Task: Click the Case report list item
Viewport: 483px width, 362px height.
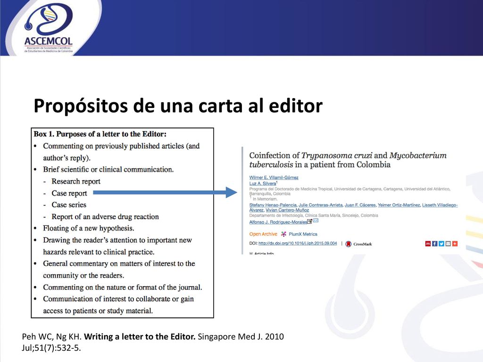Action: point(69,193)
